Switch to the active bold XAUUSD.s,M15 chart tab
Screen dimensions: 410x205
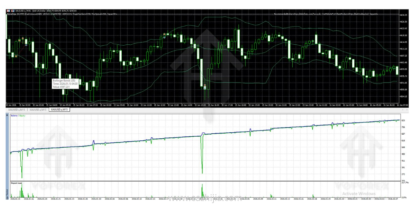[x=59, y=110]
